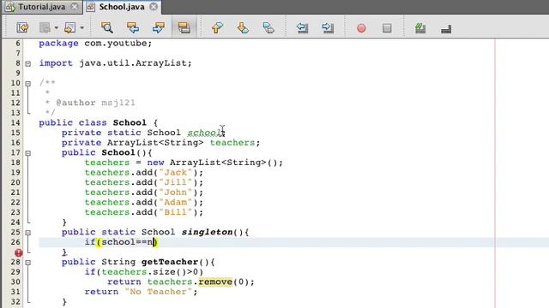Click line number 32 in the gutter
Image resolution: width=549 pixels, height=308 pixels.
(15, 302)
